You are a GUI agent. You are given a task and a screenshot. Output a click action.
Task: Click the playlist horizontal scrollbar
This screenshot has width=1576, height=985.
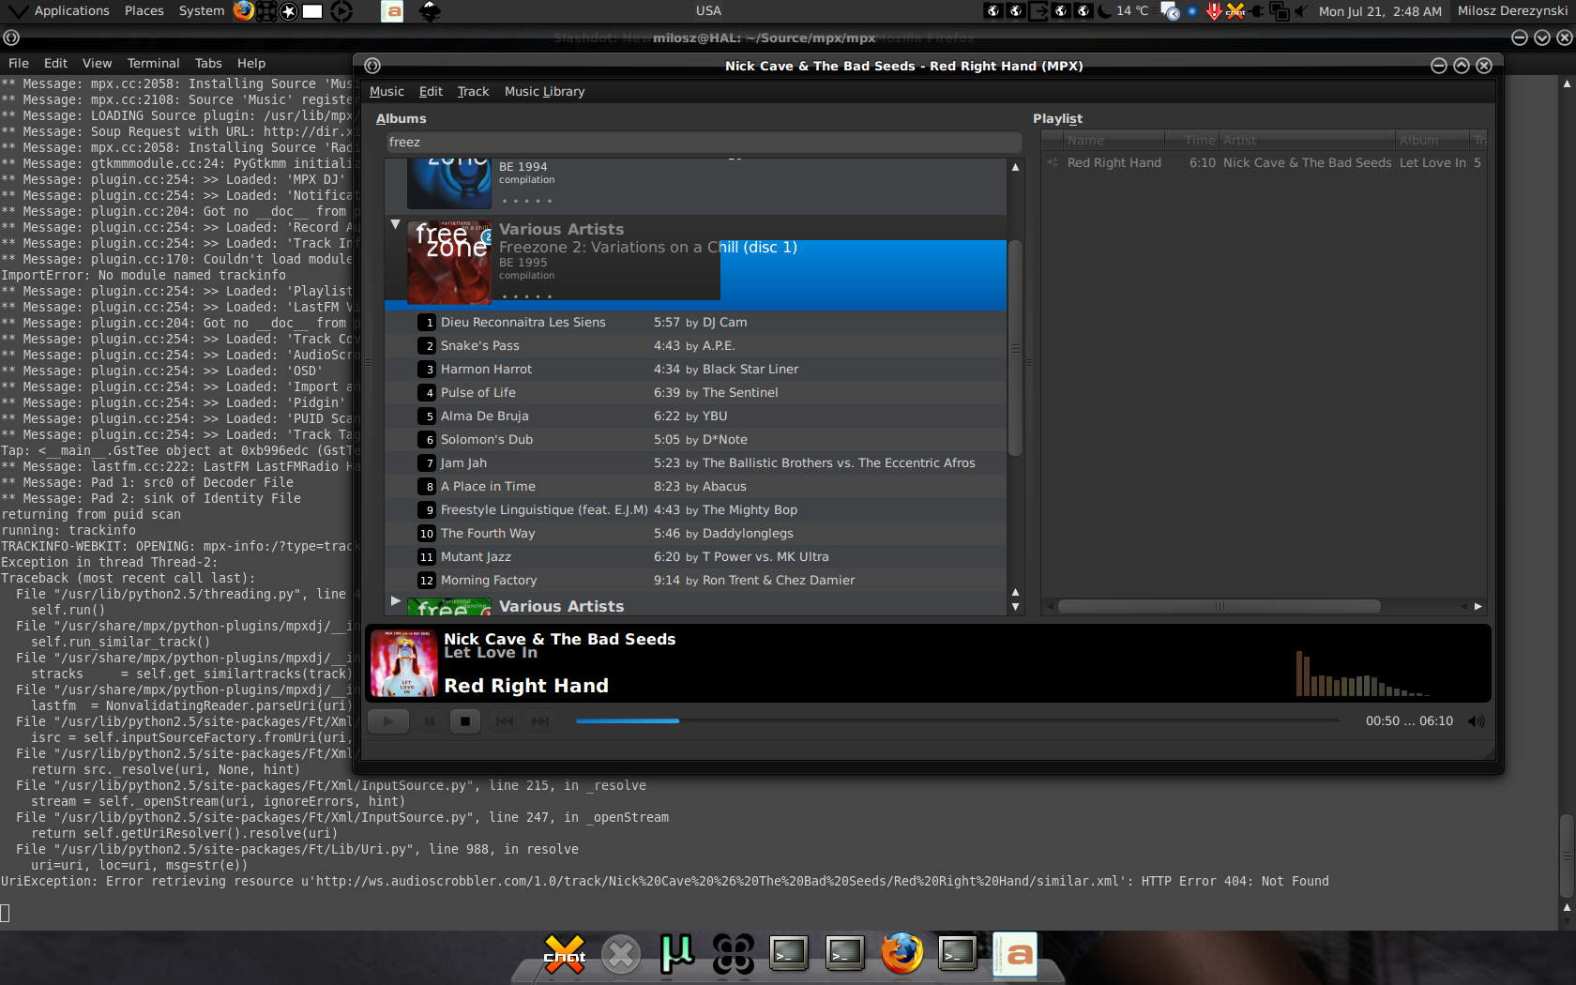point(1220,607)
